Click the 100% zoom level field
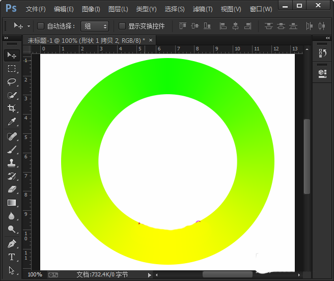The image size is (334, 281). (x=35, y=274)
